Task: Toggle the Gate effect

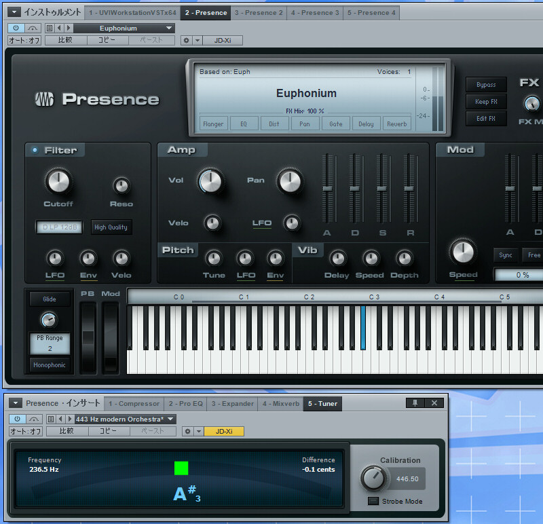Action: (335, 124)
